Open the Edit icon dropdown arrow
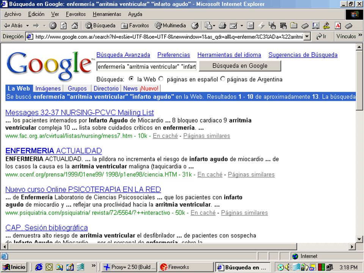Screen dimensions: 364x273 [x=242, y=25]
